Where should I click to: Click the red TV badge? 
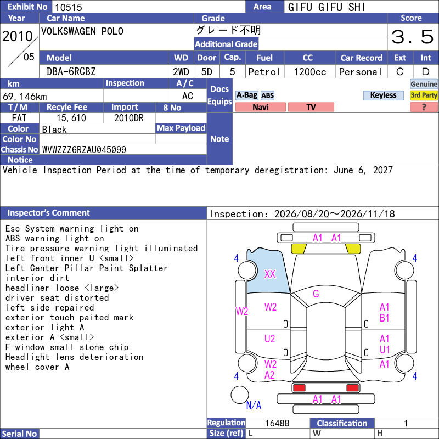(311, 107)
